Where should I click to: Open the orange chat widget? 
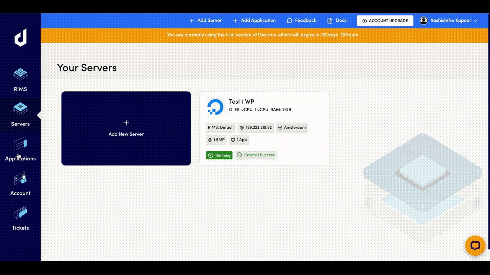tap(475, 246)
